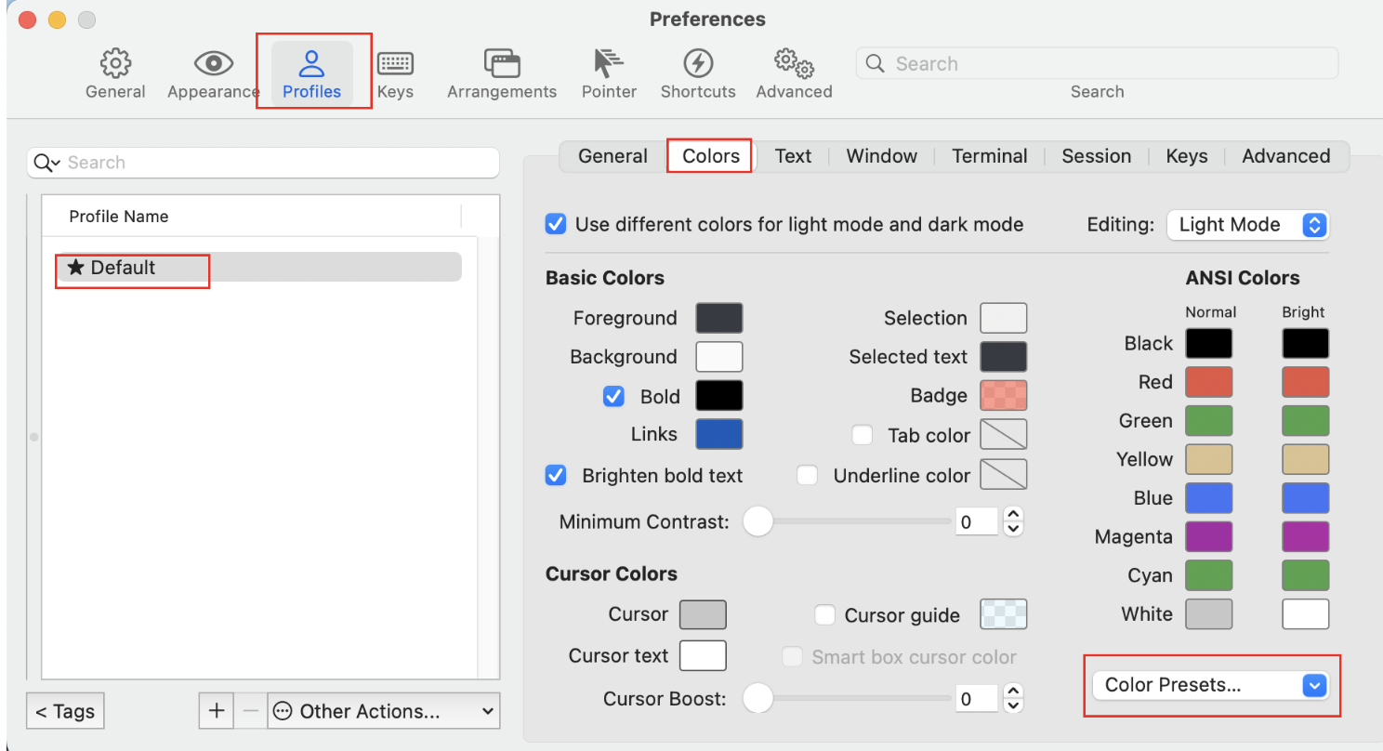Switch to the Colors tab

point(711,156)
